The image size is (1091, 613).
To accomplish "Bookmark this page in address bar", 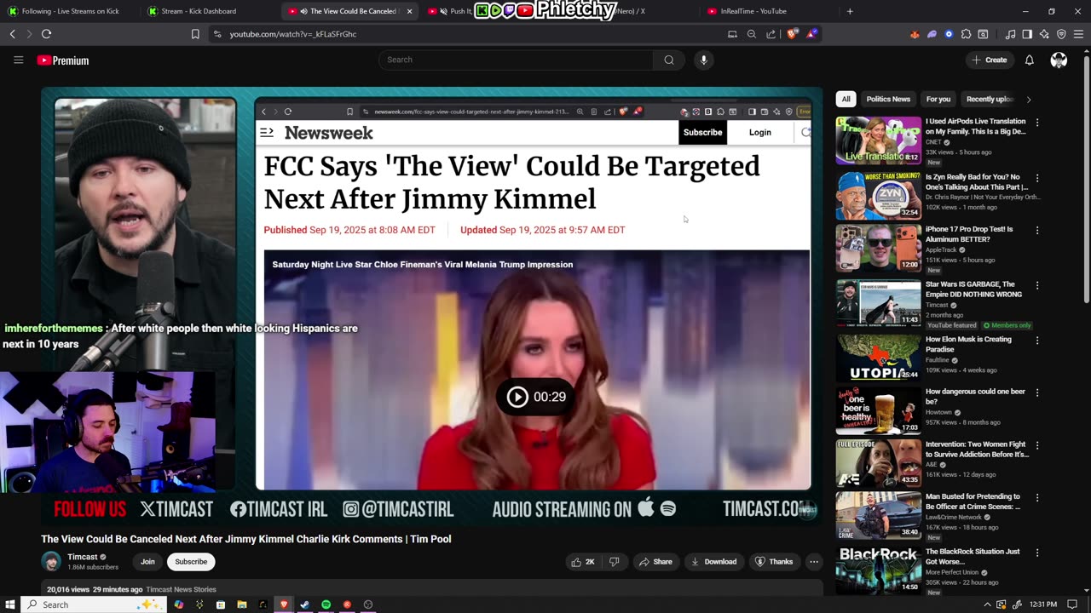I will pos(195,34).
